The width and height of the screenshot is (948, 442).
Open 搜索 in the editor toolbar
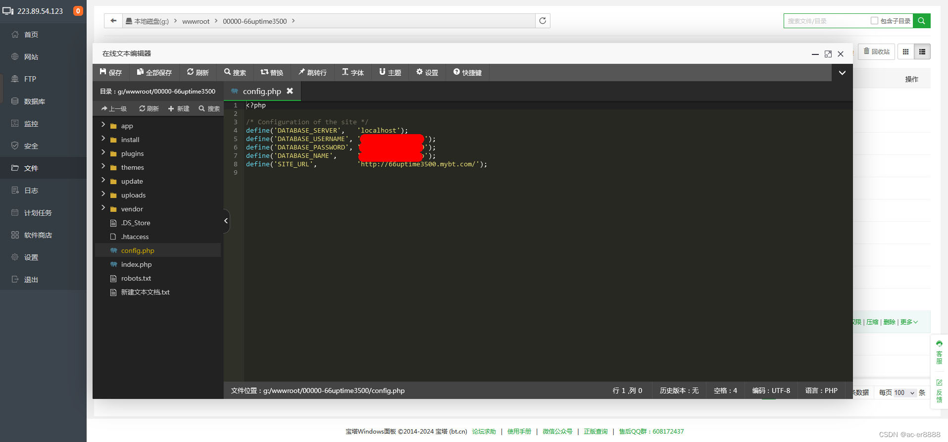tap(235, 72)
